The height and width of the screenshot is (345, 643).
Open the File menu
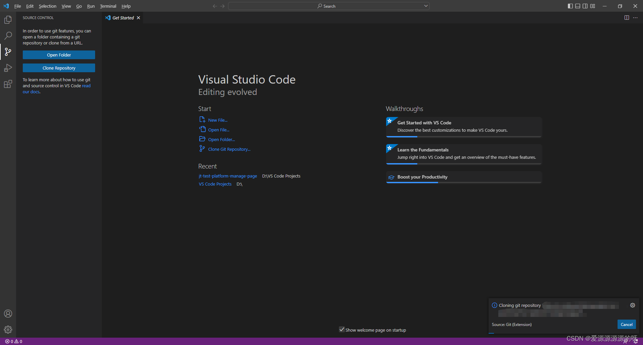(x=18, y=6)
